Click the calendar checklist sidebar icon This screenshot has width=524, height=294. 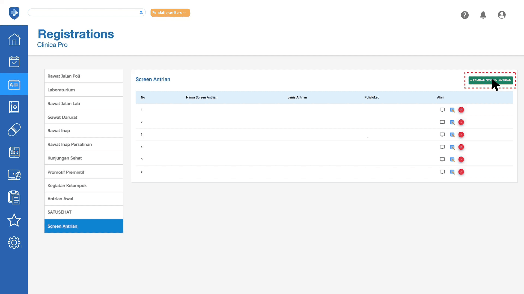coord(14,62)
